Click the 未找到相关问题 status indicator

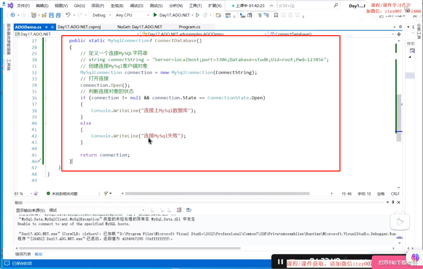click(62, 193)
